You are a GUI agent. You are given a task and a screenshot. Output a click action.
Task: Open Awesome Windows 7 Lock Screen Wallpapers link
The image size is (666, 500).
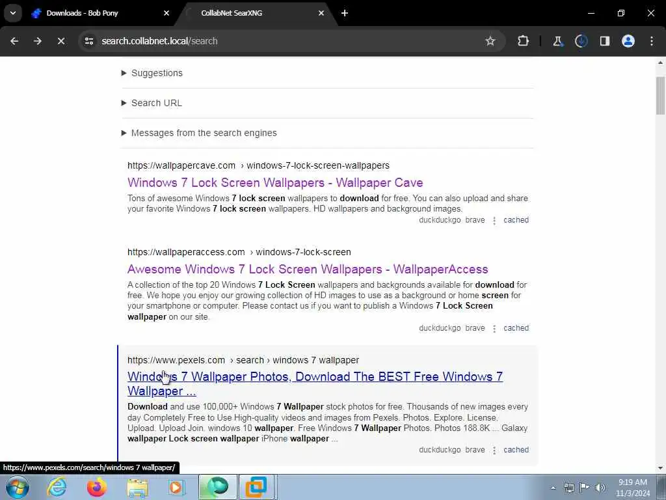(x=308, y=269)
